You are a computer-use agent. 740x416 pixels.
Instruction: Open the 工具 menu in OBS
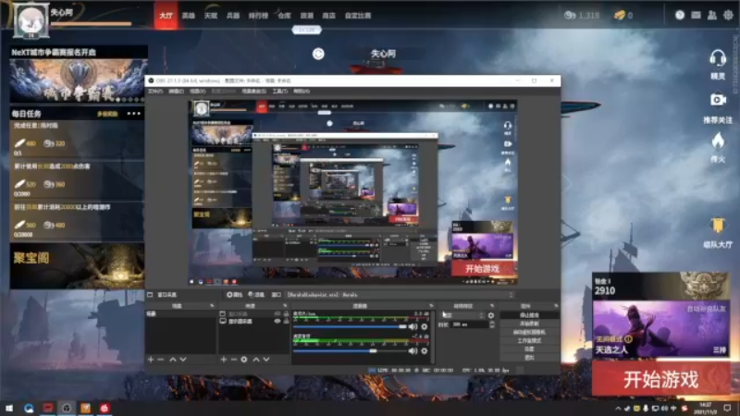[280, 91]
